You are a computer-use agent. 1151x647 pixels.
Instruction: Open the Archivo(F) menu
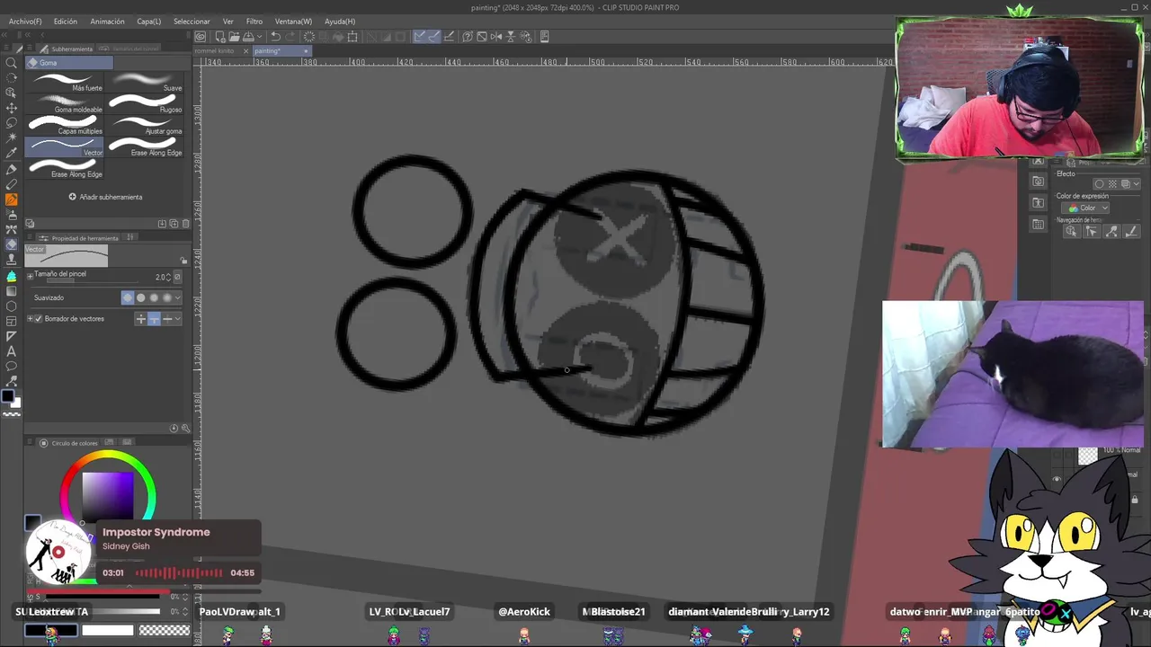click(x=25, y=21)
